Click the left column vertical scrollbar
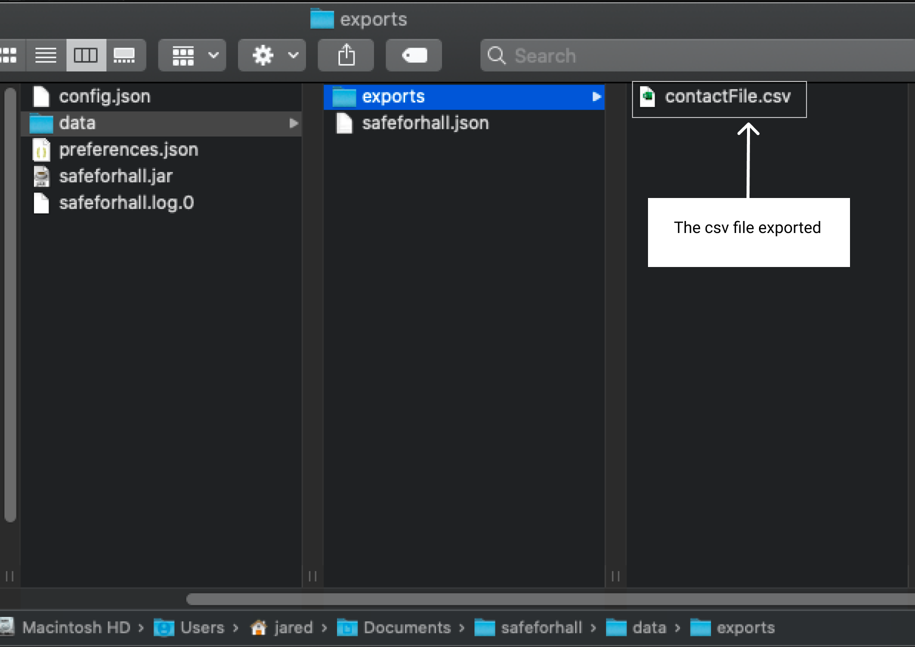The width and height of the screenshot is (915, 647). (x=10, y=305)
